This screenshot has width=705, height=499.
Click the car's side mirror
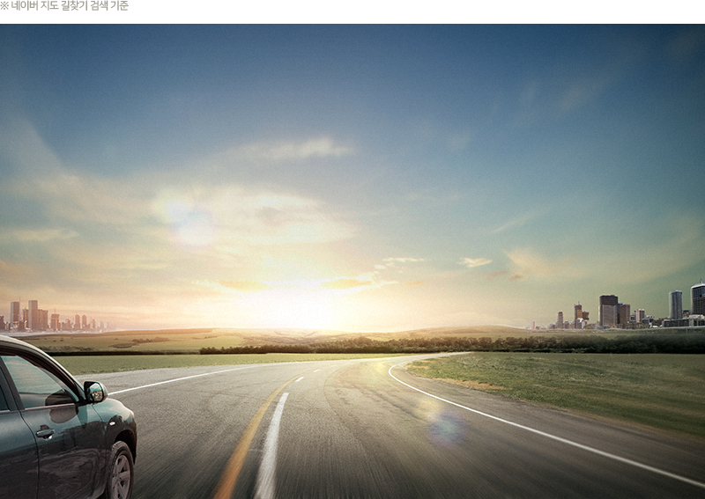coord(94,392)
